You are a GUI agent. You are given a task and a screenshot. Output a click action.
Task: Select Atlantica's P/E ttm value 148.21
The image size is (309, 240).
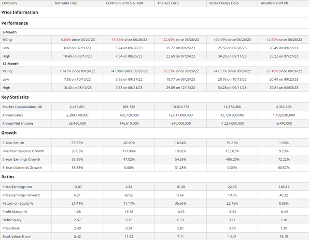pos(284,187)
